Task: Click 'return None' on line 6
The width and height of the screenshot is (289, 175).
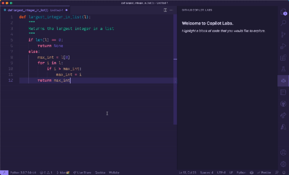Action: click(50, 46)
